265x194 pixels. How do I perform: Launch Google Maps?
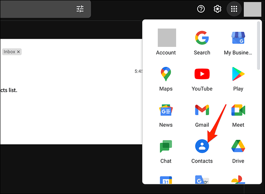[166, 79]
